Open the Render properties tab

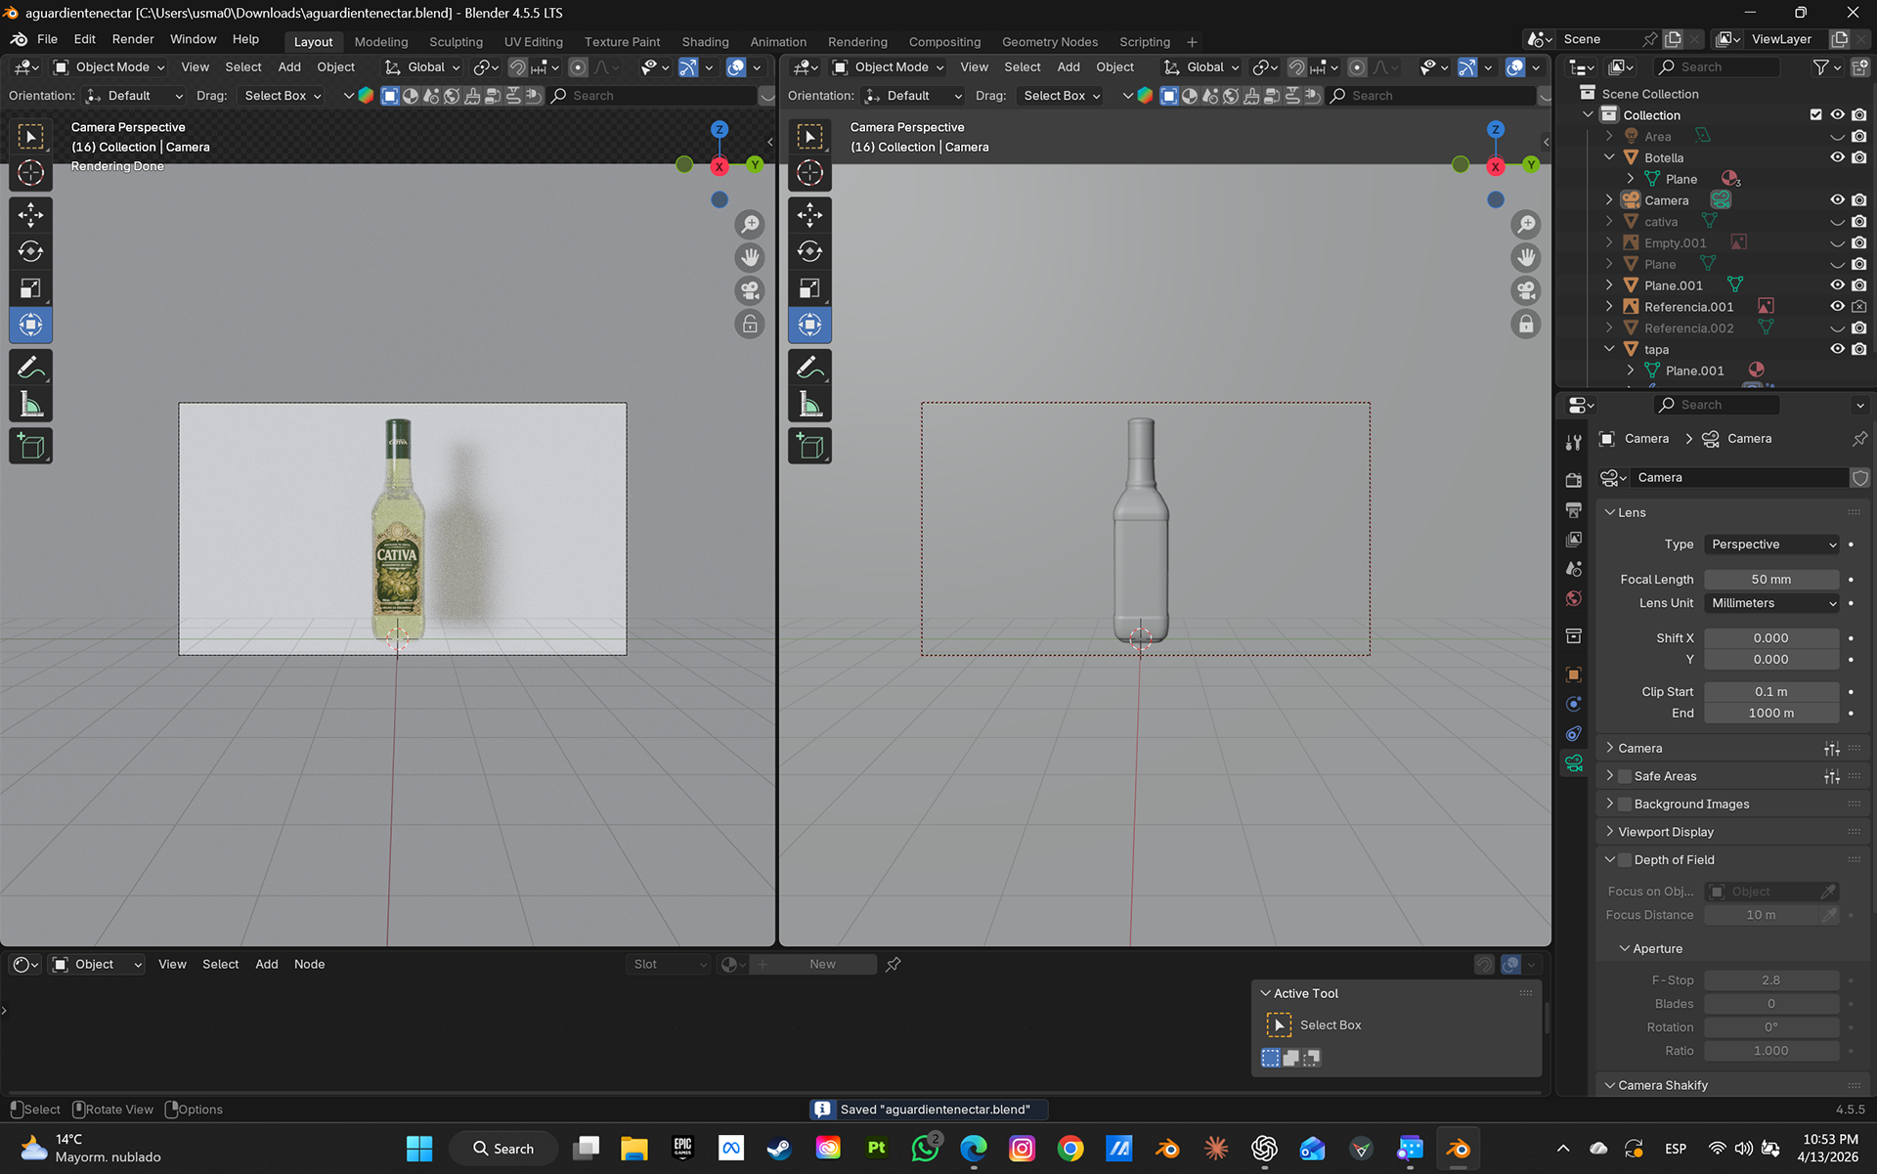(1573, 480)
